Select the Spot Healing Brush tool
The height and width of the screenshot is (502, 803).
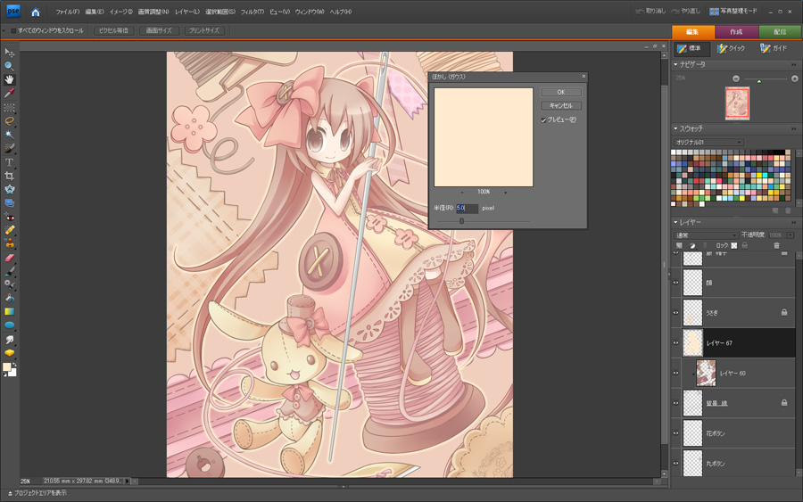(x=9, y=230)
